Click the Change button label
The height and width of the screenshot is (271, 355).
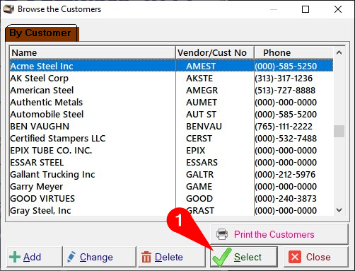(x=96, y=258)
